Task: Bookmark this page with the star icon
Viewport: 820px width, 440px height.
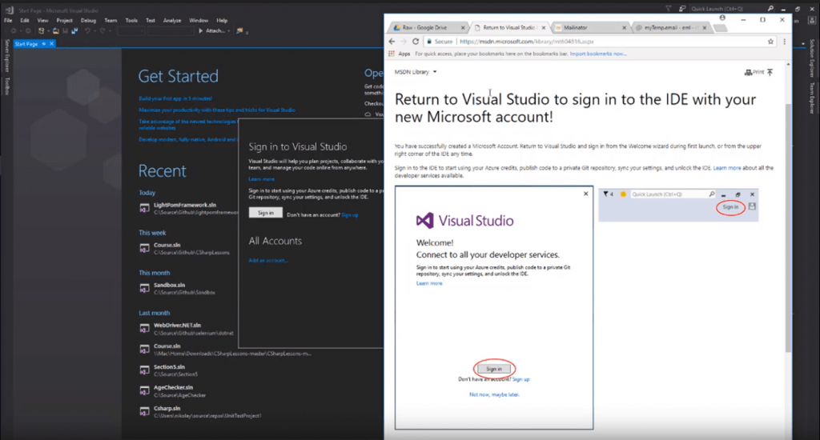Action: click(x=770, y=42)
